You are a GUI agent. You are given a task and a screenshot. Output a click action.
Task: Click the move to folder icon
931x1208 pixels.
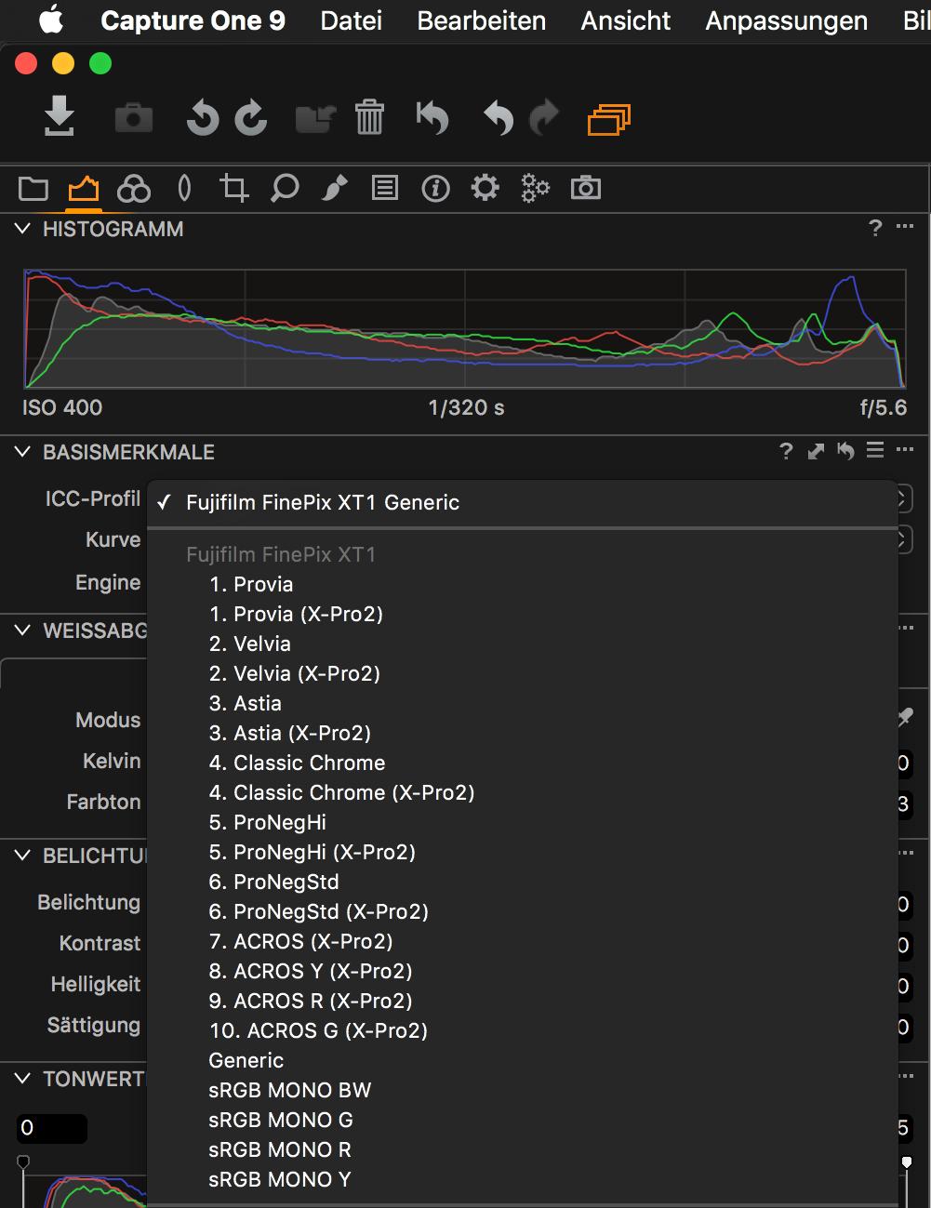315,119
